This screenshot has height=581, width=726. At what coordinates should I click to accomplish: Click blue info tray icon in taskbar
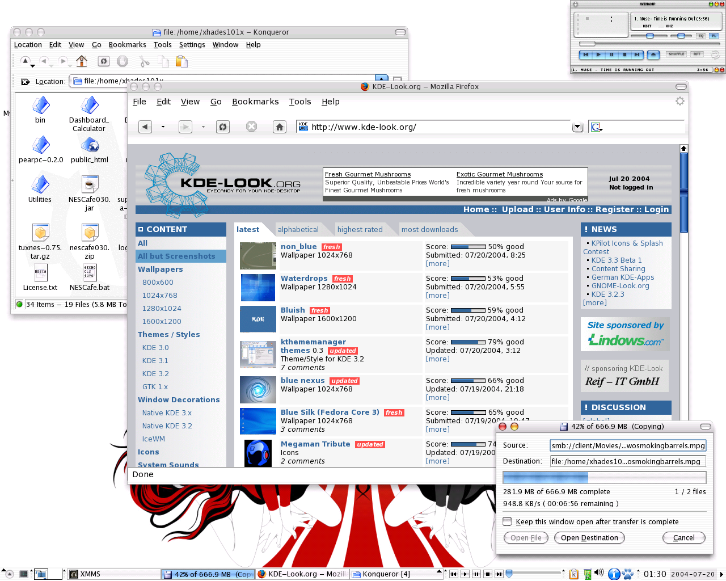tap(614, 574)
